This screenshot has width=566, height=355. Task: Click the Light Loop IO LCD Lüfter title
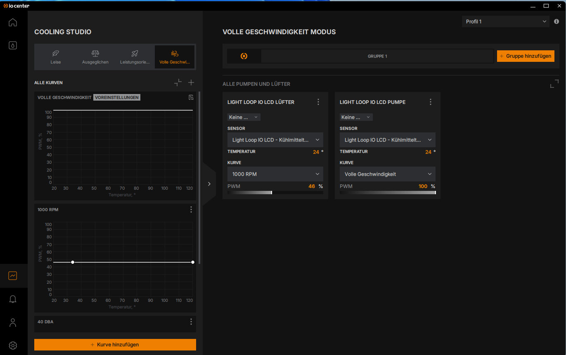(x=261, y=102)
